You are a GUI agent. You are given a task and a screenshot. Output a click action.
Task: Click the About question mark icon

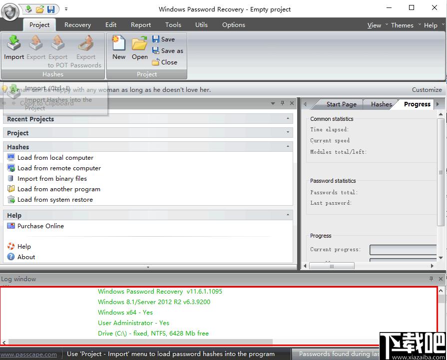click(11, 257)
